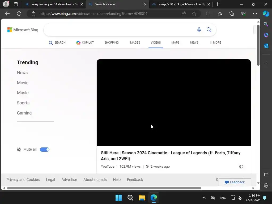Open Privacy and Cookies link
Image resolution: width=272 pixels, height=204 pixels.
[23, 180]
